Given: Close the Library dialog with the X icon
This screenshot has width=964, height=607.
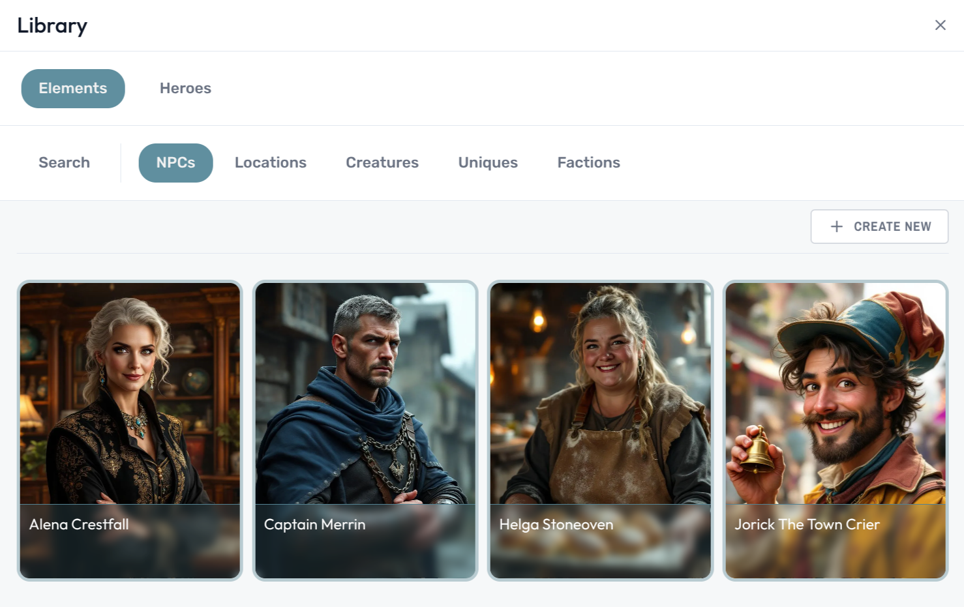Looking at the screenshot, I should 941,25.
